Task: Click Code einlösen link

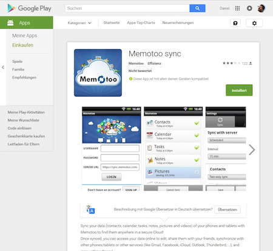Action: [19, 128]
